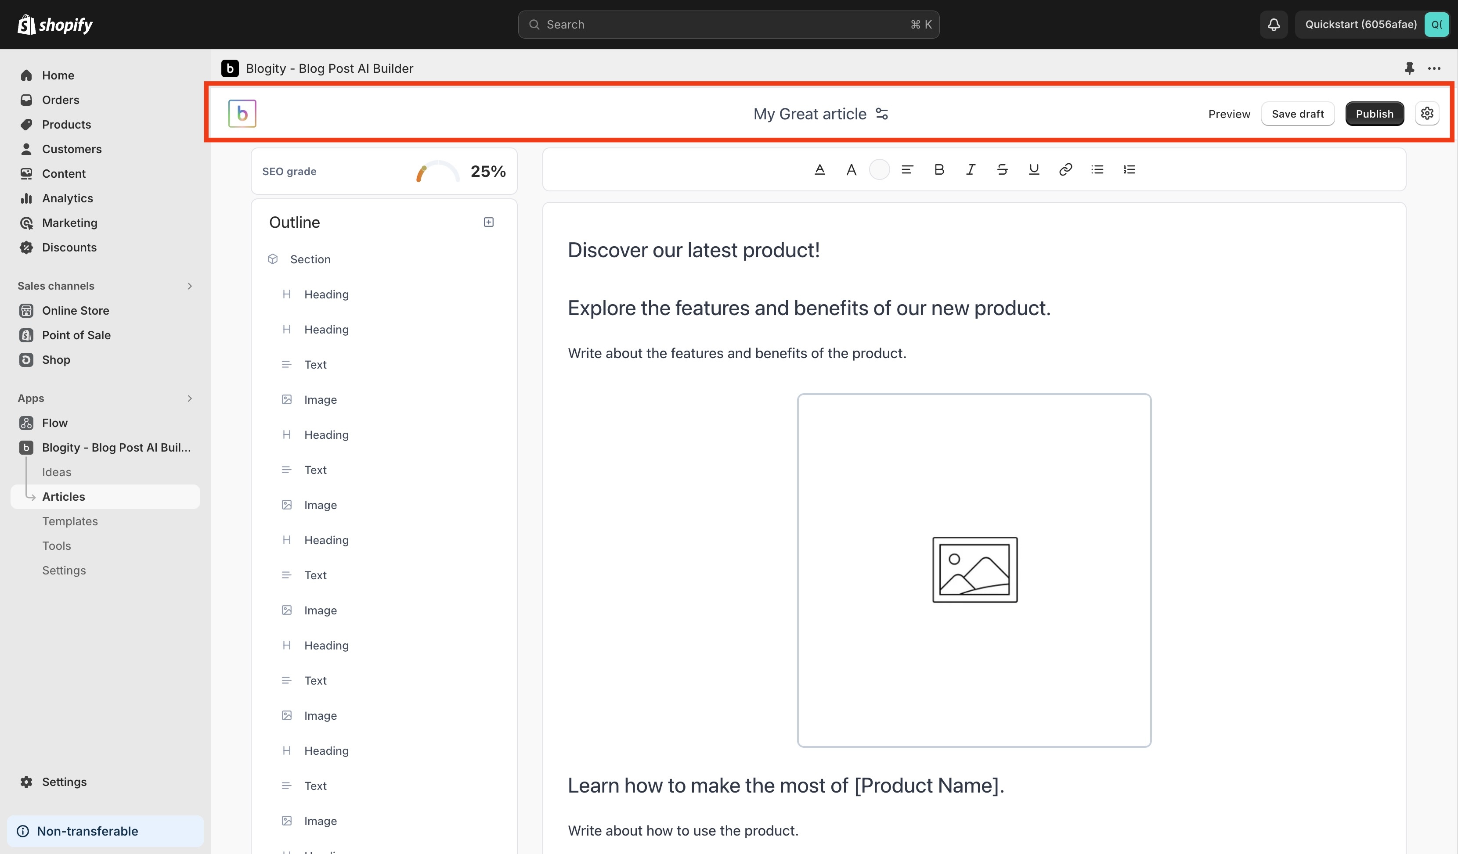1458x854 pixels.
Task: Click 'Write about the features' paragraph
Action: pyautogui.click(x=737, y=353)
